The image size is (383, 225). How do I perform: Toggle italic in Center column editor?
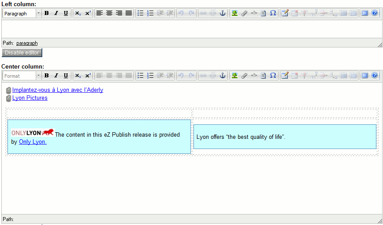click(56, 76)
